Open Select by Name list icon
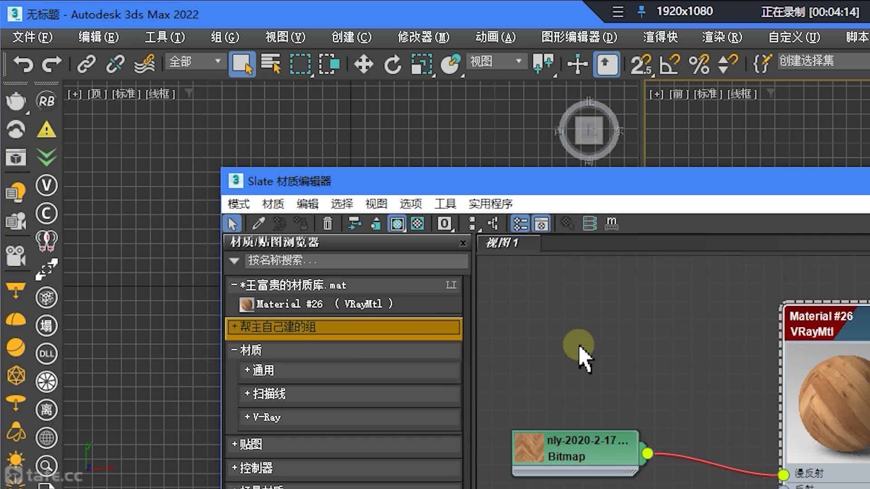 (271, 64)
